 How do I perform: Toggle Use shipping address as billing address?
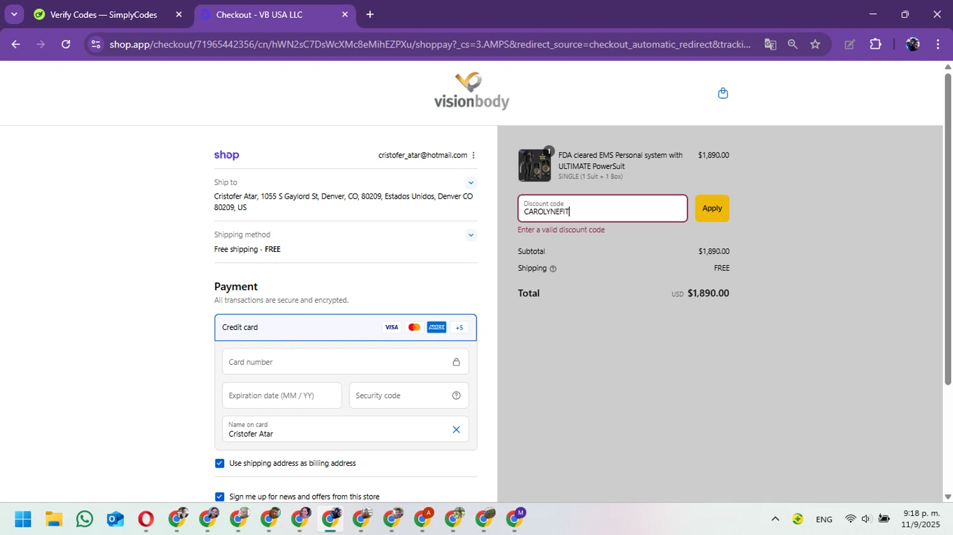pyautogui.click(x=219, y=463)
